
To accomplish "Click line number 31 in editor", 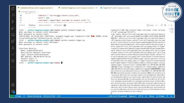I will click(x=21, y=18).
